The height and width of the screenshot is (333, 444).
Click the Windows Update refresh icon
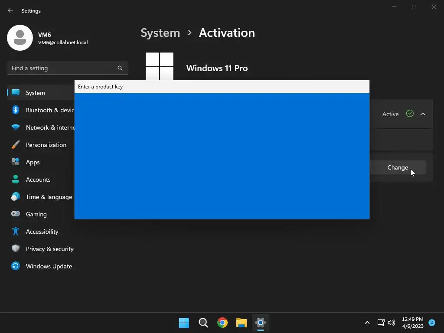pyautogui.click(x=16, y=266)
